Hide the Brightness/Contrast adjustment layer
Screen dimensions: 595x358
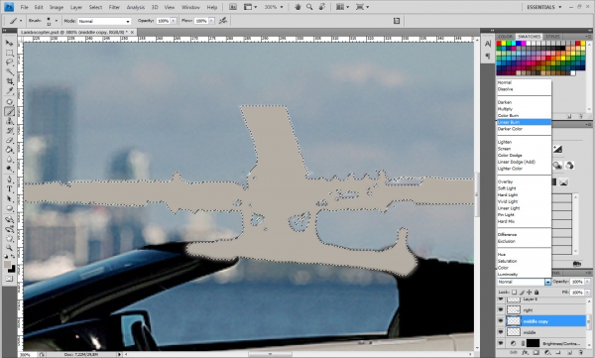click(501, 343)
